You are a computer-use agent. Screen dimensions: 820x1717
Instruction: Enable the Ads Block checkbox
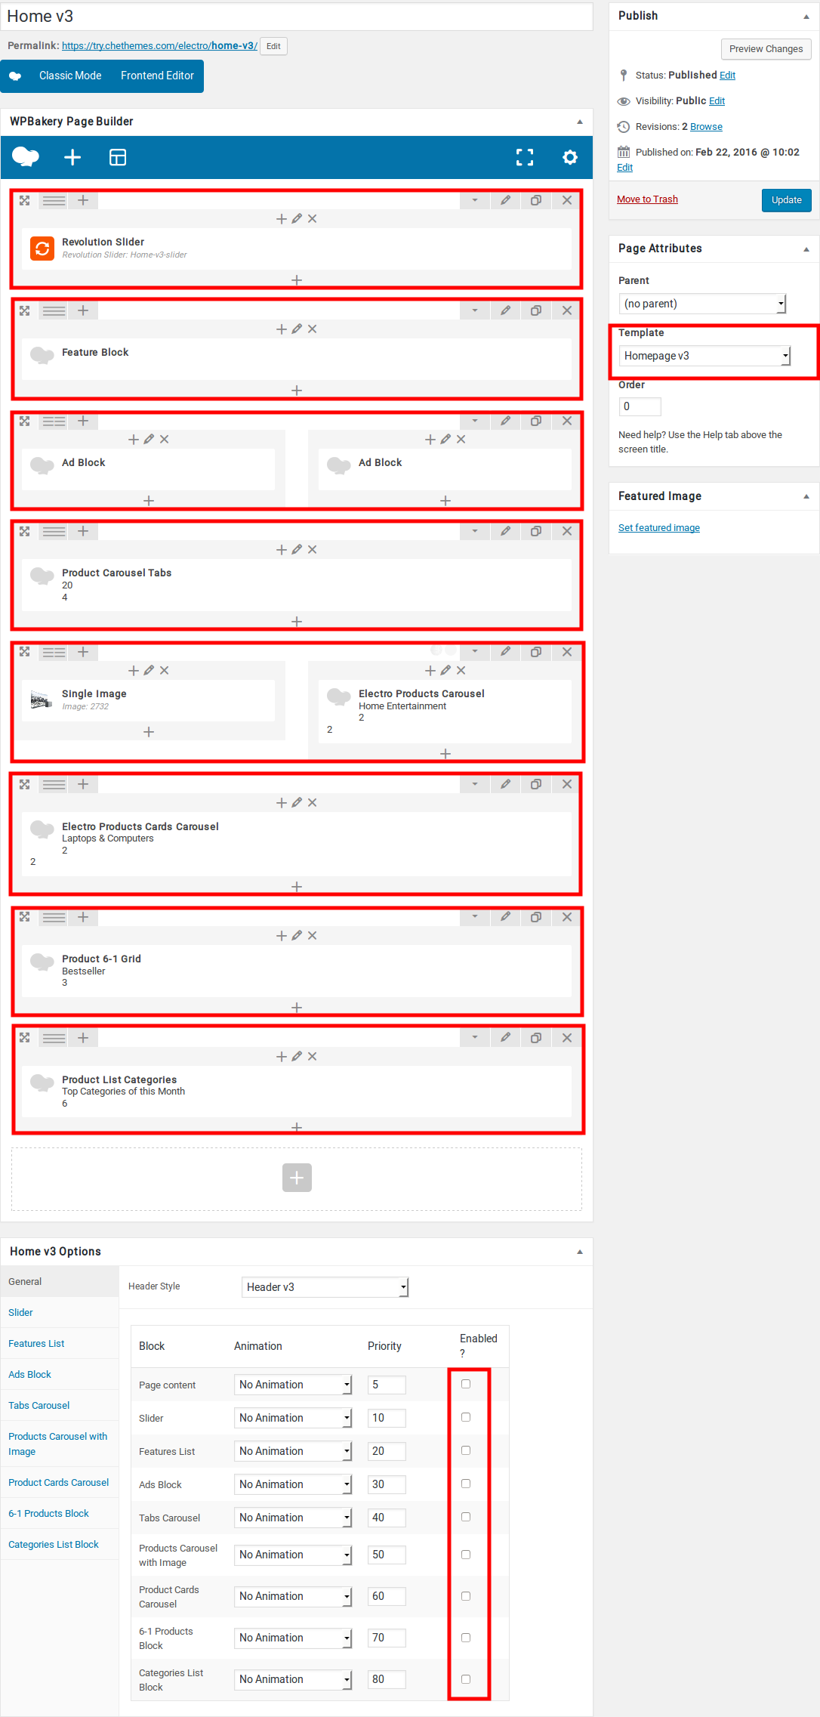[466, 1484]
